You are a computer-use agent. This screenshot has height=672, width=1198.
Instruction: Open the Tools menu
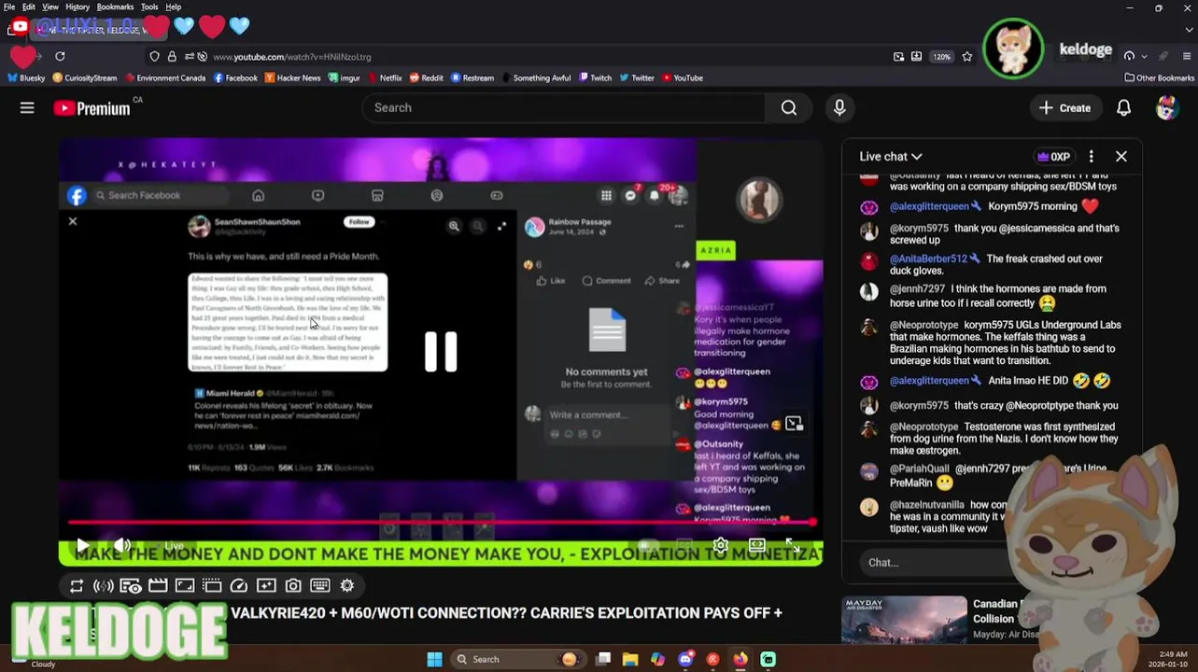(x=149, y=7)
